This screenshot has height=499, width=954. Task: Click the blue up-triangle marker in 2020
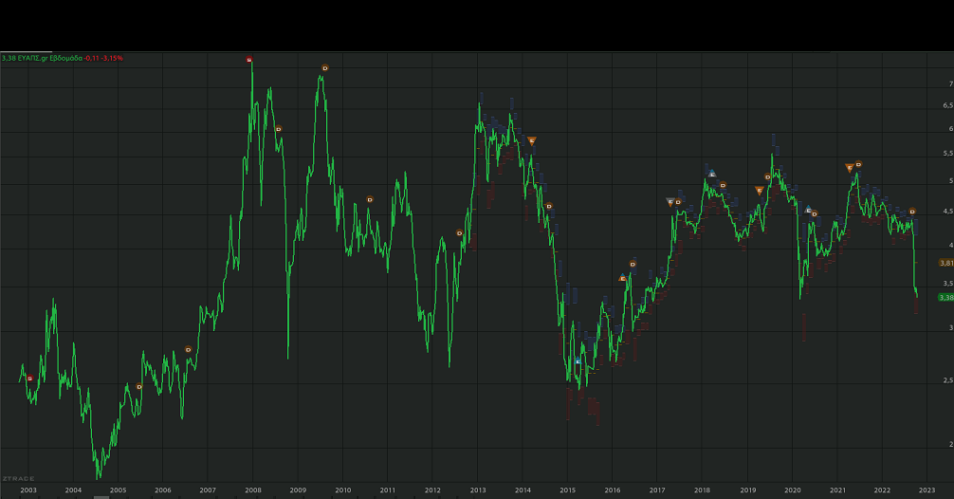(808, 210)
